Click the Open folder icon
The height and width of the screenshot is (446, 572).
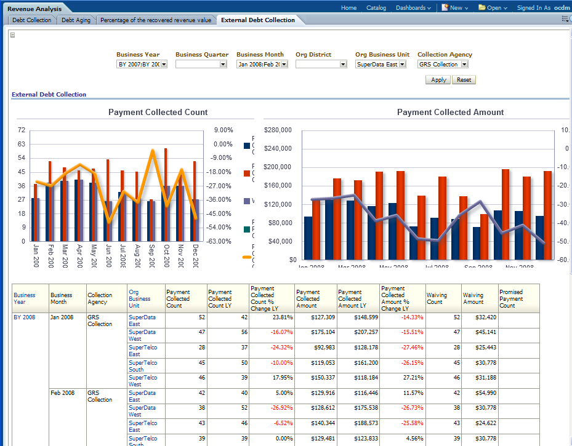pos(482,8)
